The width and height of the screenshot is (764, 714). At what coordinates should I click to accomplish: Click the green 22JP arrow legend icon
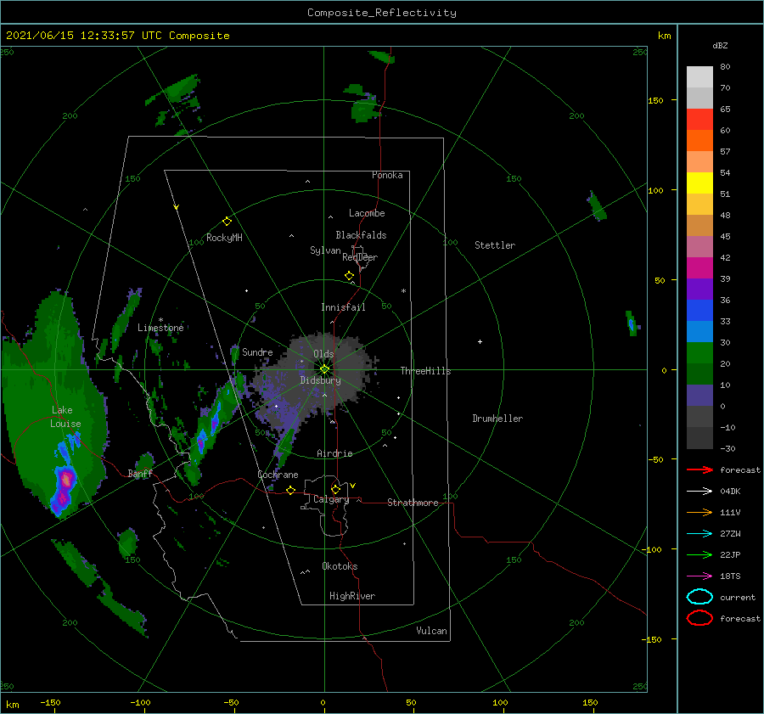[699, 554]
